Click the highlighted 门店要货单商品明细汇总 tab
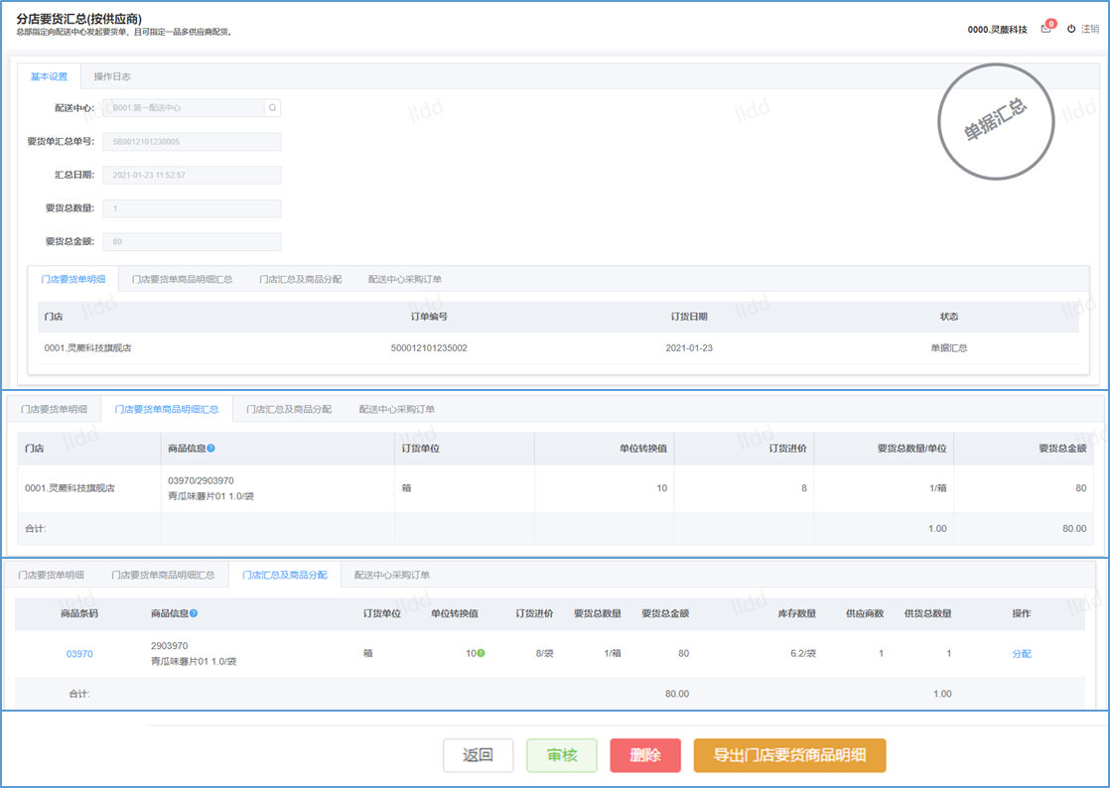The height and width of the screenshot is (788, 1110). coord(167,409)
